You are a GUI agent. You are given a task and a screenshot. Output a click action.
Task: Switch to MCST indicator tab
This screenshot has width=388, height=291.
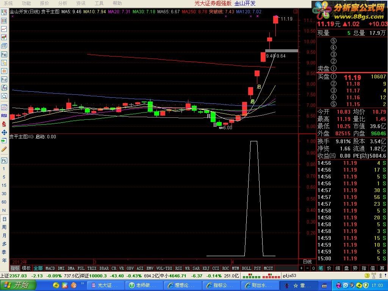pos(268,268)
